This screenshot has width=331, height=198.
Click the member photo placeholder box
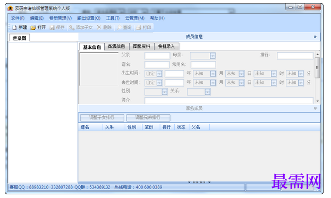99,69
